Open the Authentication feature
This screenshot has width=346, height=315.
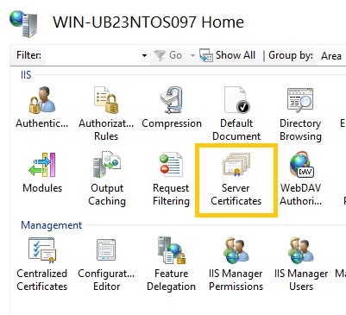click(x=42, y=108)
